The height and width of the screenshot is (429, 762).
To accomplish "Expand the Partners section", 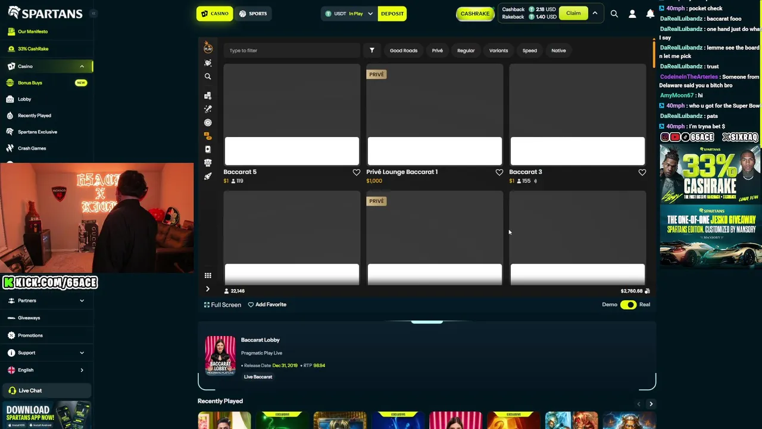I will click(46, 301).
